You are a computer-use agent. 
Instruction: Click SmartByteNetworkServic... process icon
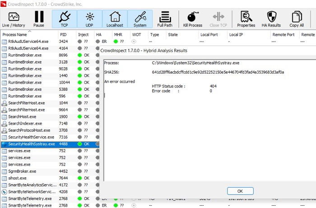click(4, 192)
